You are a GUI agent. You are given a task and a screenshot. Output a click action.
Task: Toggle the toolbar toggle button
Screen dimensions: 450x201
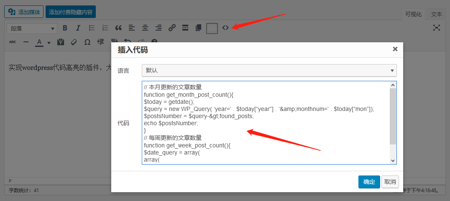tap(212, 28)
